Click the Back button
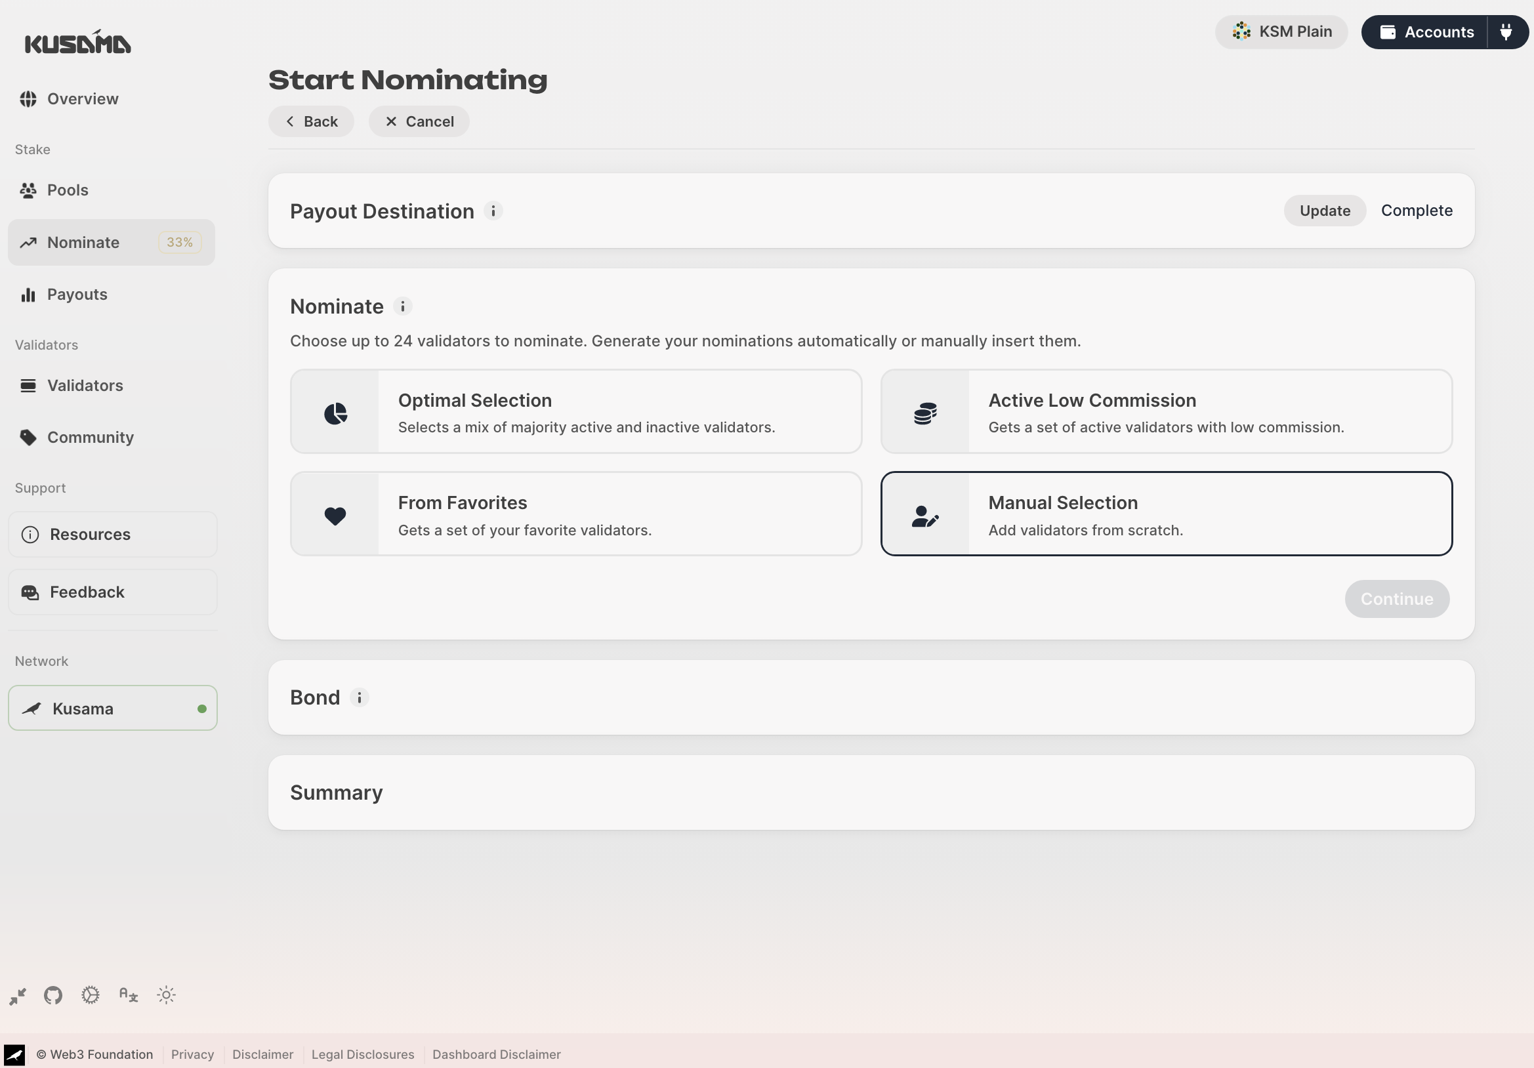This screenshot has height=1068, width=1534. [x=311, y=121]
